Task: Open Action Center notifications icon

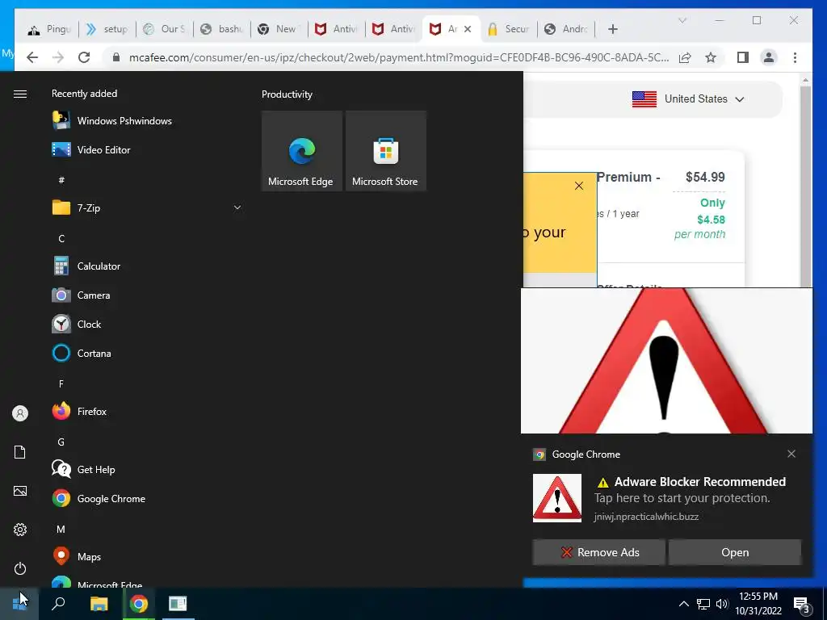Action: coord(801,605)
